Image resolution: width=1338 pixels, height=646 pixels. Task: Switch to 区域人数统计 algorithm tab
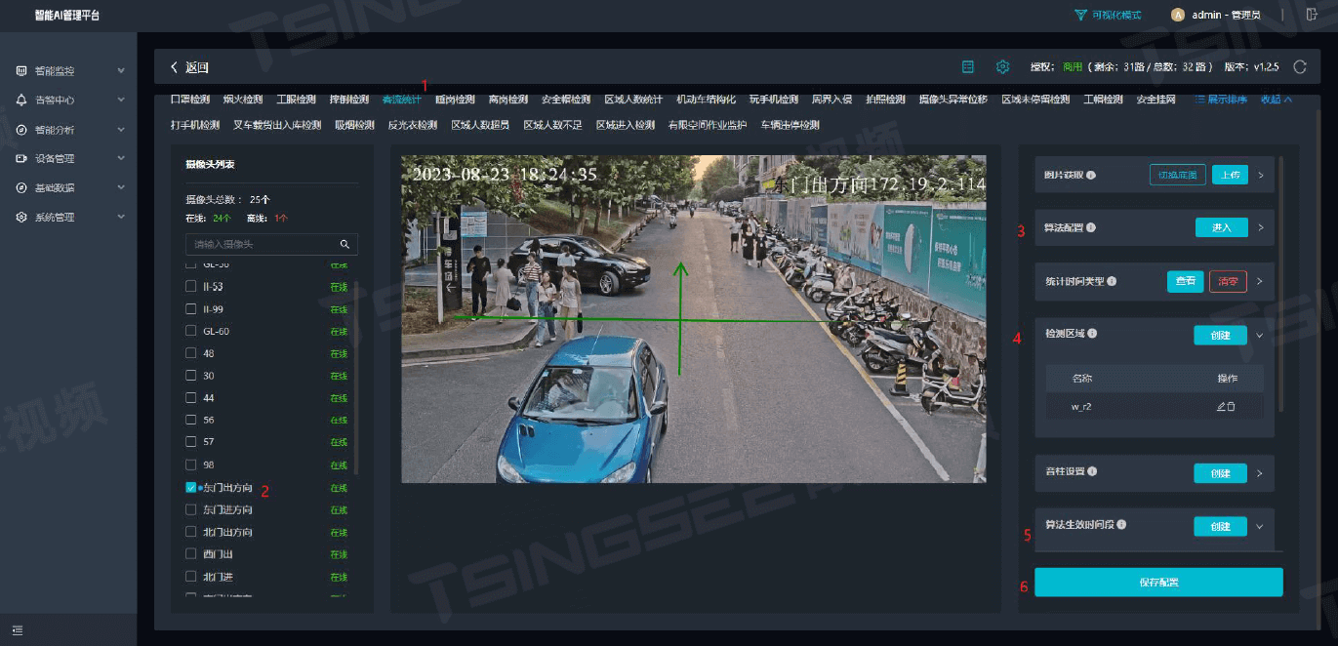point(633,100)
